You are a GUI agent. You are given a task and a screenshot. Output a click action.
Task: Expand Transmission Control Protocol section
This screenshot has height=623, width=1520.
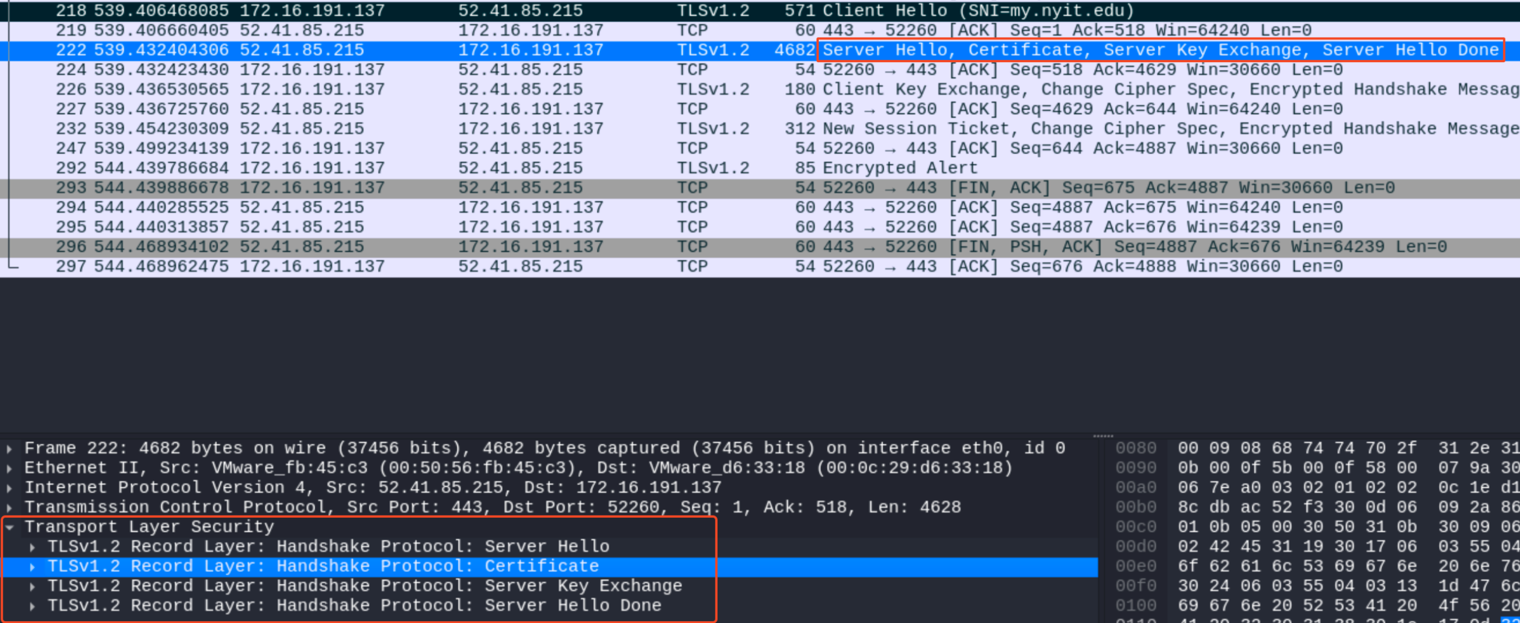10,508
